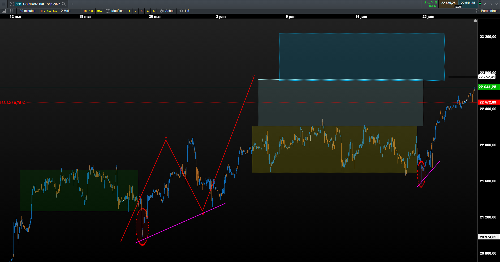Load template number 1
Screen dimensions: 500x262
tap(130, 11)
